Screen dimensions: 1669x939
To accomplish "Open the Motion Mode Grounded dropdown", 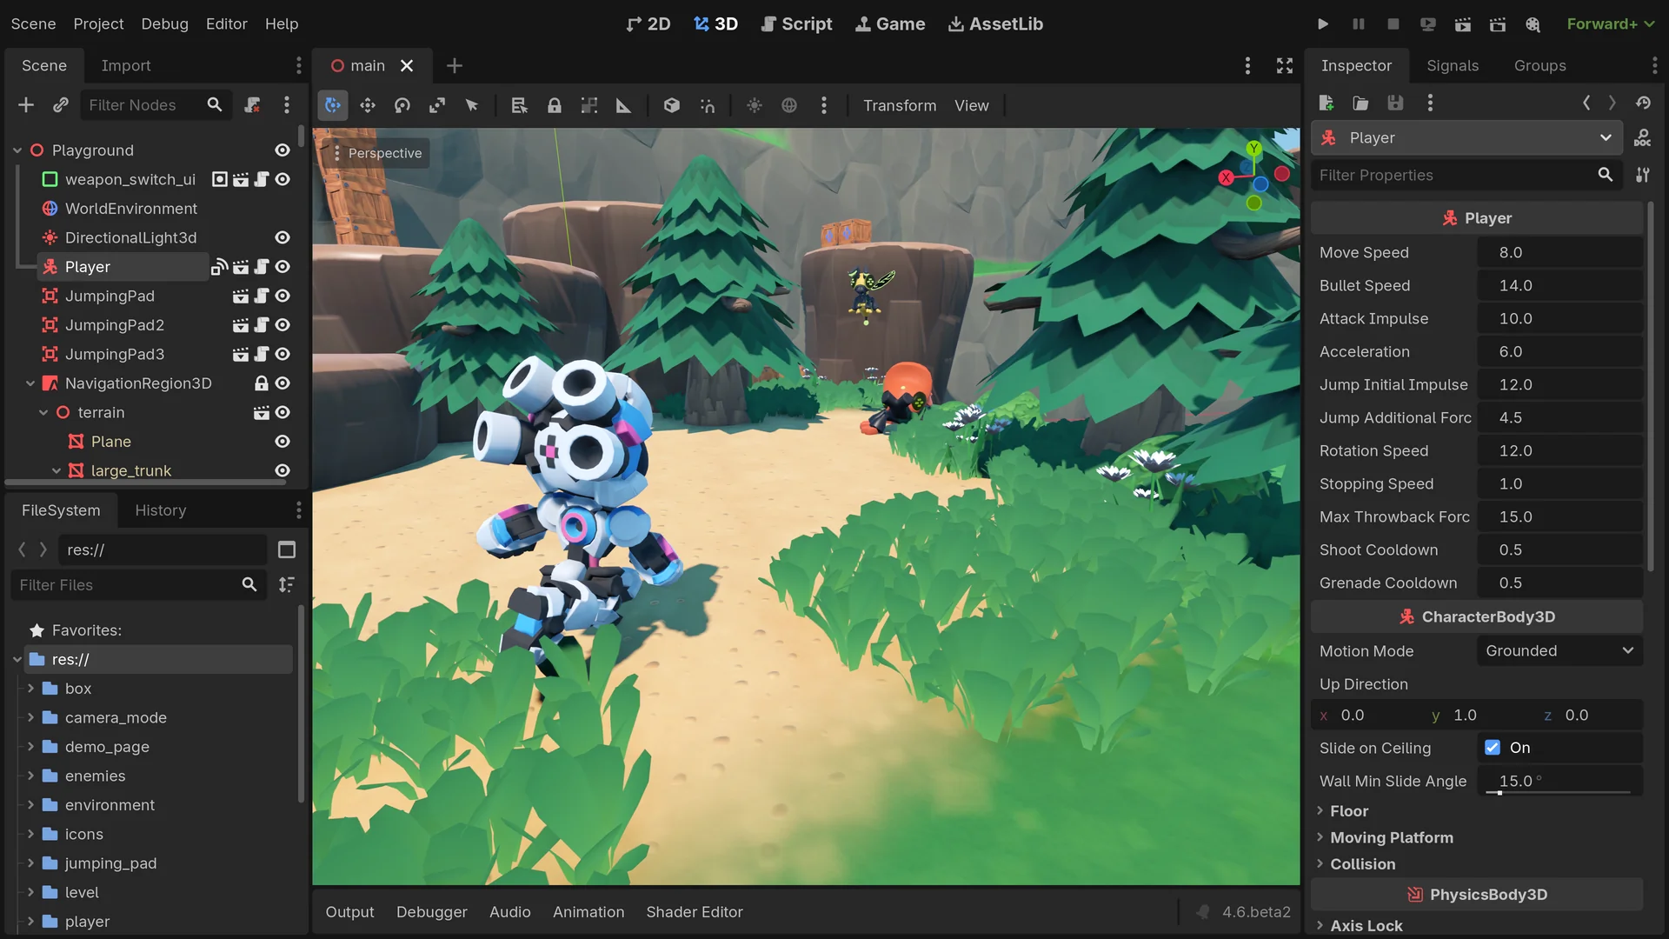I will coord(1559,650).
